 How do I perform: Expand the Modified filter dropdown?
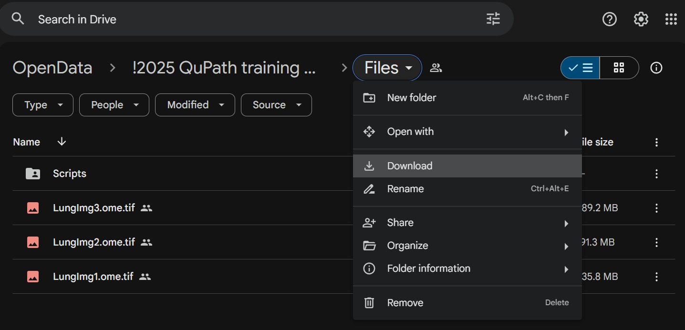point(195,105)
